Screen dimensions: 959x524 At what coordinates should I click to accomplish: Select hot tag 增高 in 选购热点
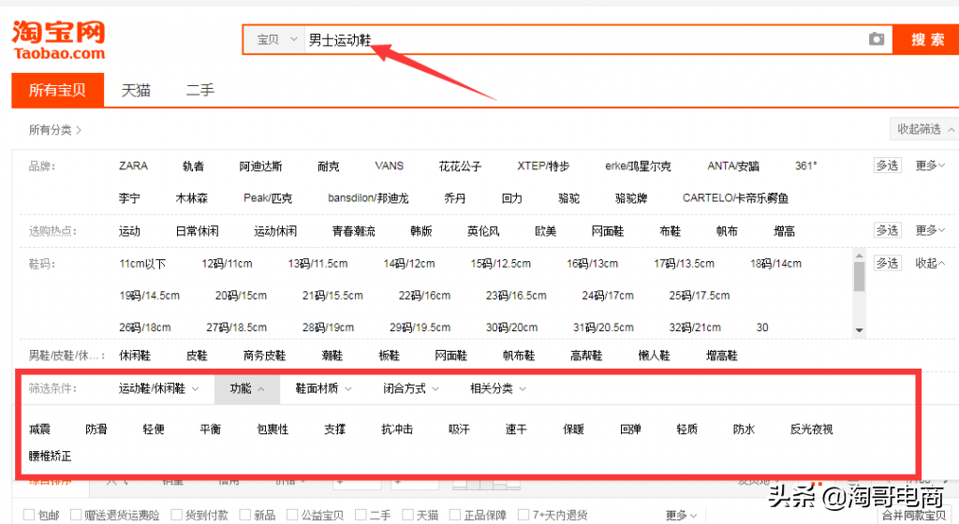point(784,231)
